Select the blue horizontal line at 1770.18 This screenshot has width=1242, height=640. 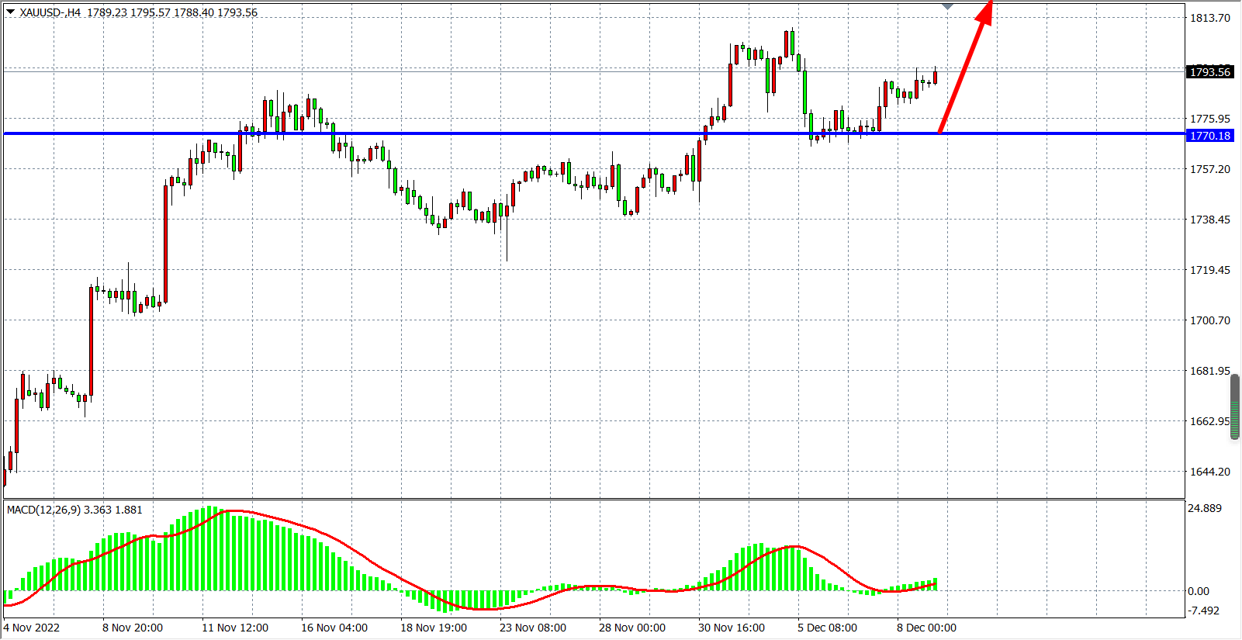465,133
